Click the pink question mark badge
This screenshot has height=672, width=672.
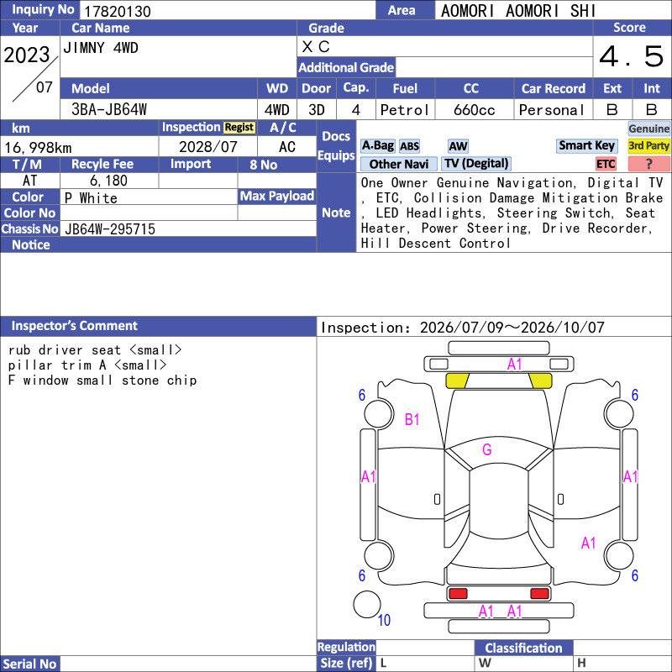coord(648,164)
